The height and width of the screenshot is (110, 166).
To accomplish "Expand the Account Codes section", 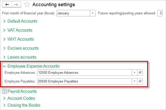I will coord(19,98).
